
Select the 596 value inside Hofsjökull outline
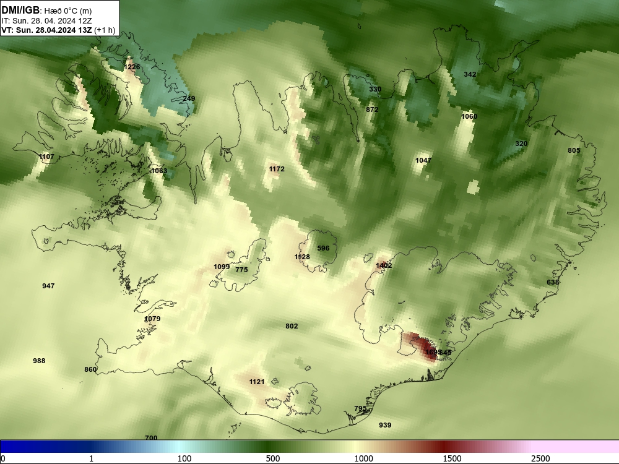click(x=323, y=248)
